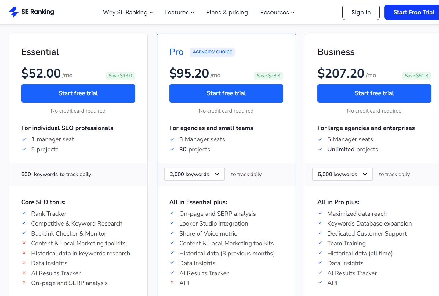Click the Essential plan title
The height and width of the screenshot is (296, 439).
[x=40, y=52]
